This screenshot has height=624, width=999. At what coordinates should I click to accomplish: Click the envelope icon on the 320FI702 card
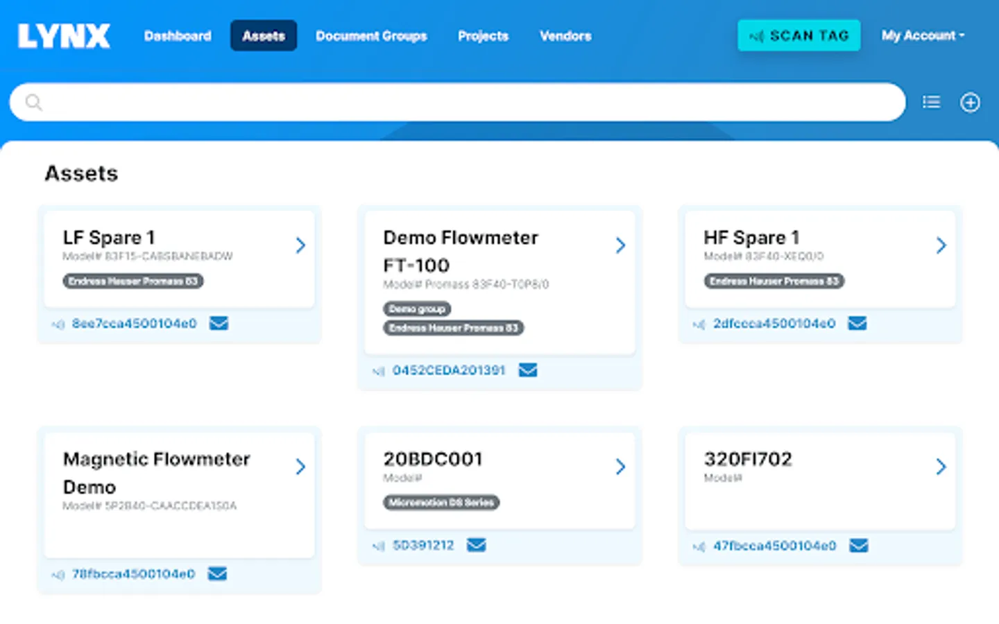click(859, 546)
